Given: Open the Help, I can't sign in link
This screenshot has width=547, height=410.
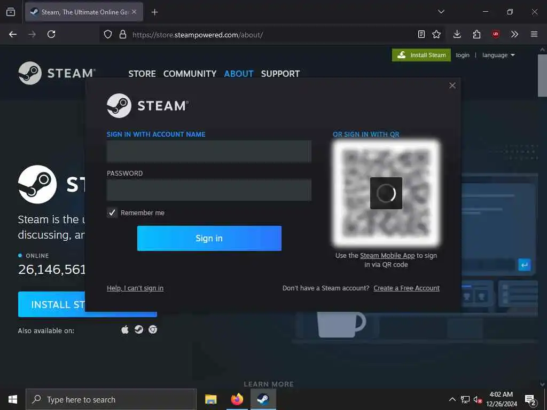Looking at the screenshot, I should [135, 288].
